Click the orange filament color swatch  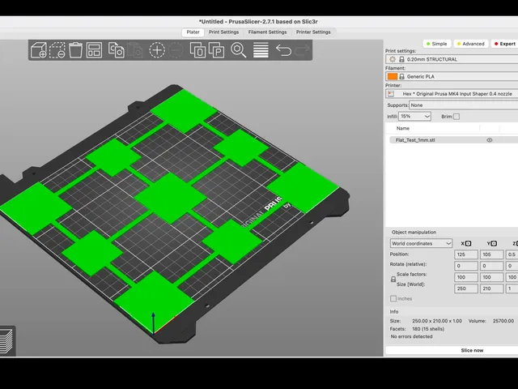pos(392,76)
